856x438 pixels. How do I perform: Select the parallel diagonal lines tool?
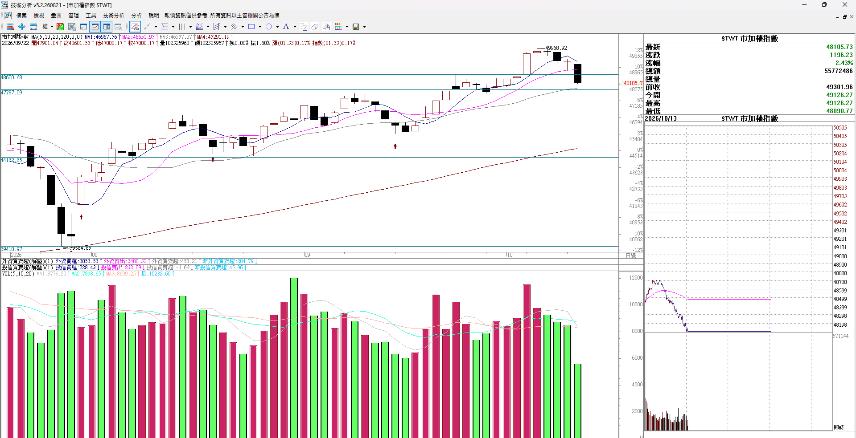tap(234, 27)
